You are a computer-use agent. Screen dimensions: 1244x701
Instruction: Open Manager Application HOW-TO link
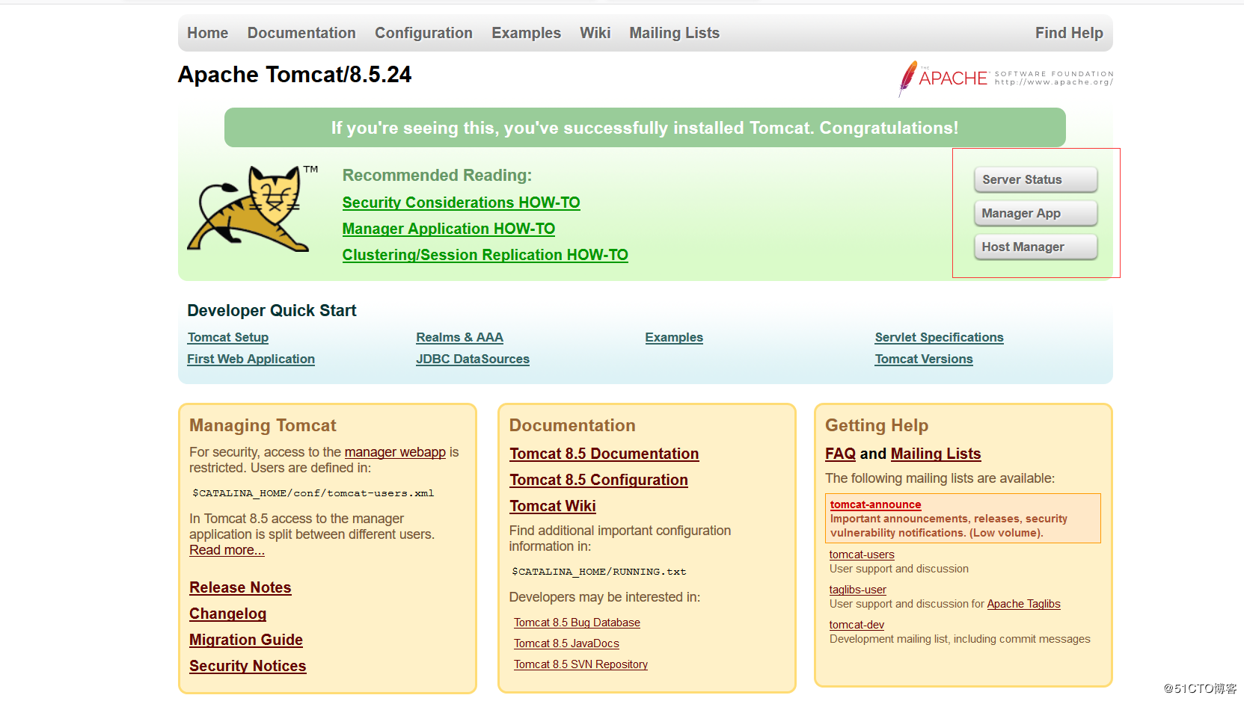click(x=449, y=229)
